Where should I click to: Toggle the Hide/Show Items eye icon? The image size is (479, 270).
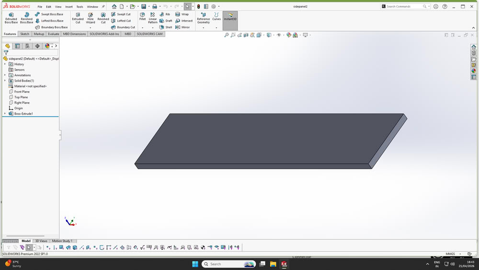coord(279,35)
